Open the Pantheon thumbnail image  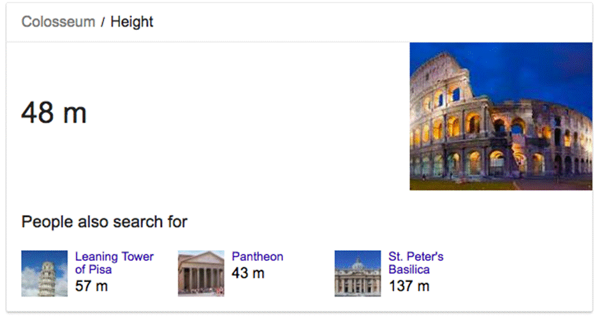click(x=201, y=273)
